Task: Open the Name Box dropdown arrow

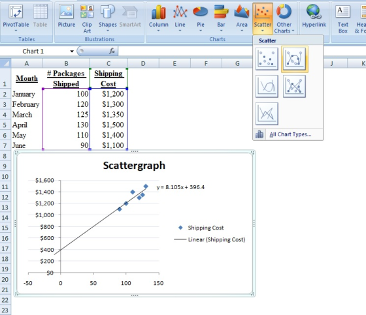Action: tap(72, 52)
